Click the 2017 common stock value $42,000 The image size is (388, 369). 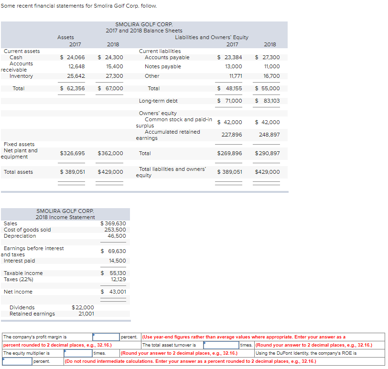tap(230, 122)
